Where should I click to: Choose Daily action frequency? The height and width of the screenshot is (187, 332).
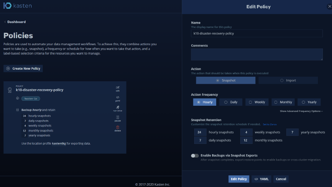click(x=231, y=102)
